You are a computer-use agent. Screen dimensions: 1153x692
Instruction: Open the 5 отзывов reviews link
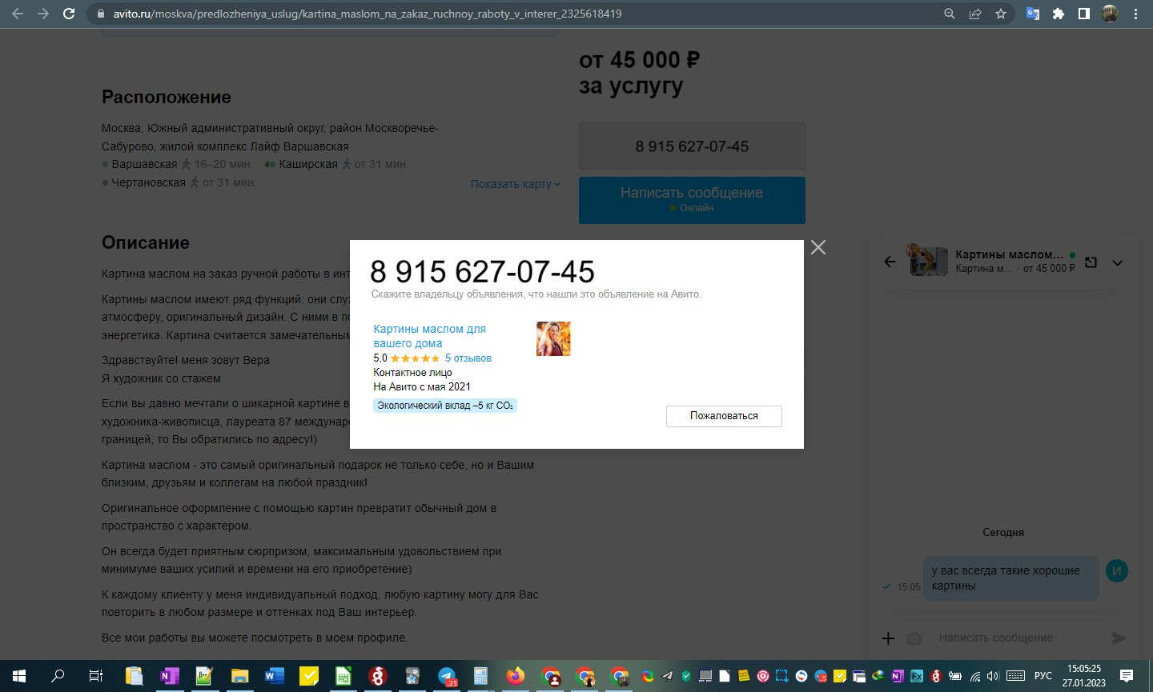[x=468, y=358]
